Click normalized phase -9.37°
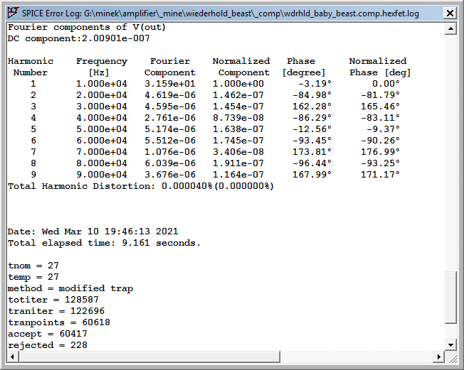 tap(383, 129)
